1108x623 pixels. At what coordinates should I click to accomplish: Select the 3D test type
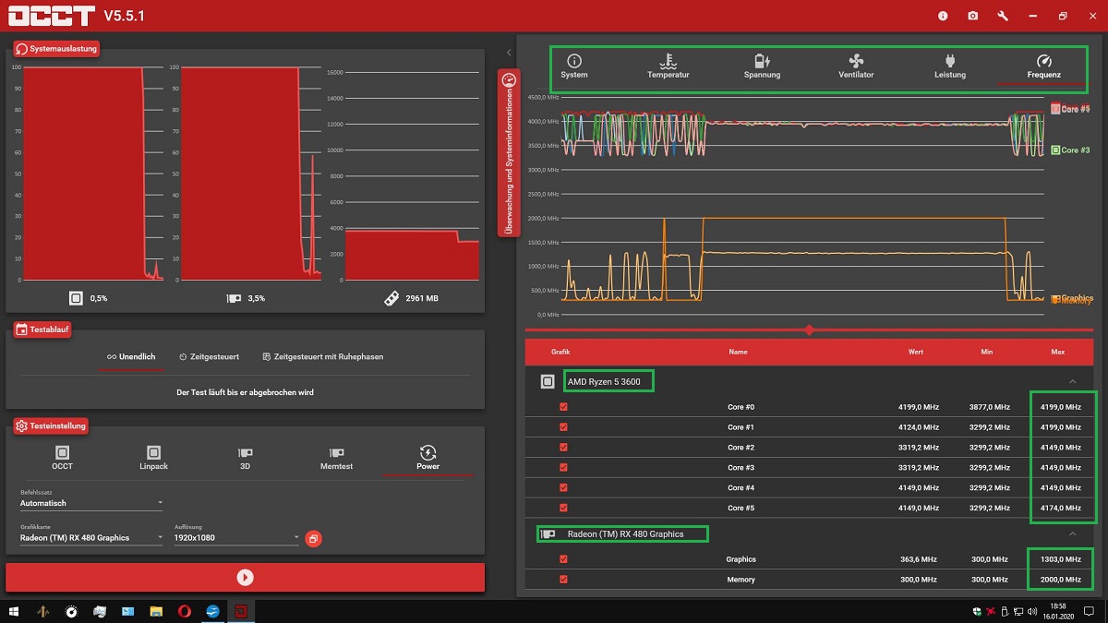[245, 458]
